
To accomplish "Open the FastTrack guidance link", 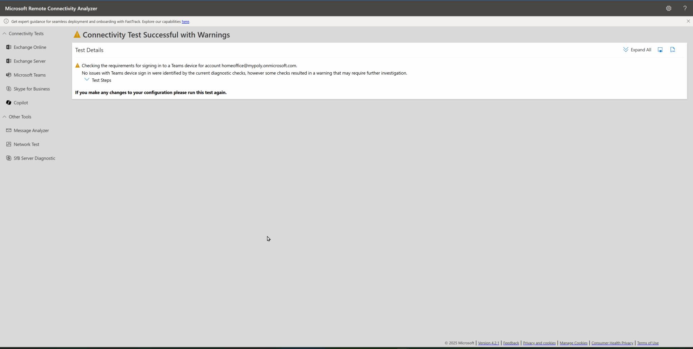I will click(185, 21).
